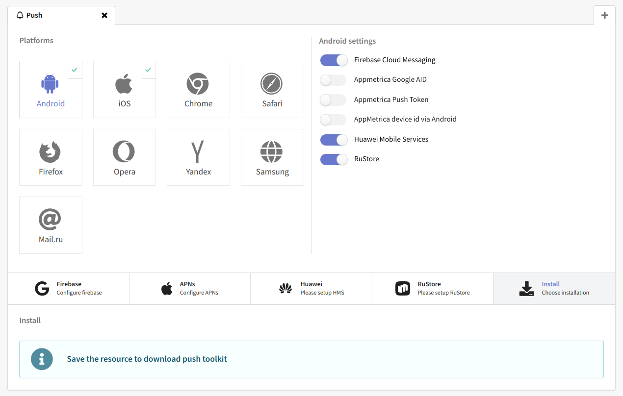The image size is (623, 396).
Task: Turn off Huawei Mobile Services toggle
Action: pos(334,140)
